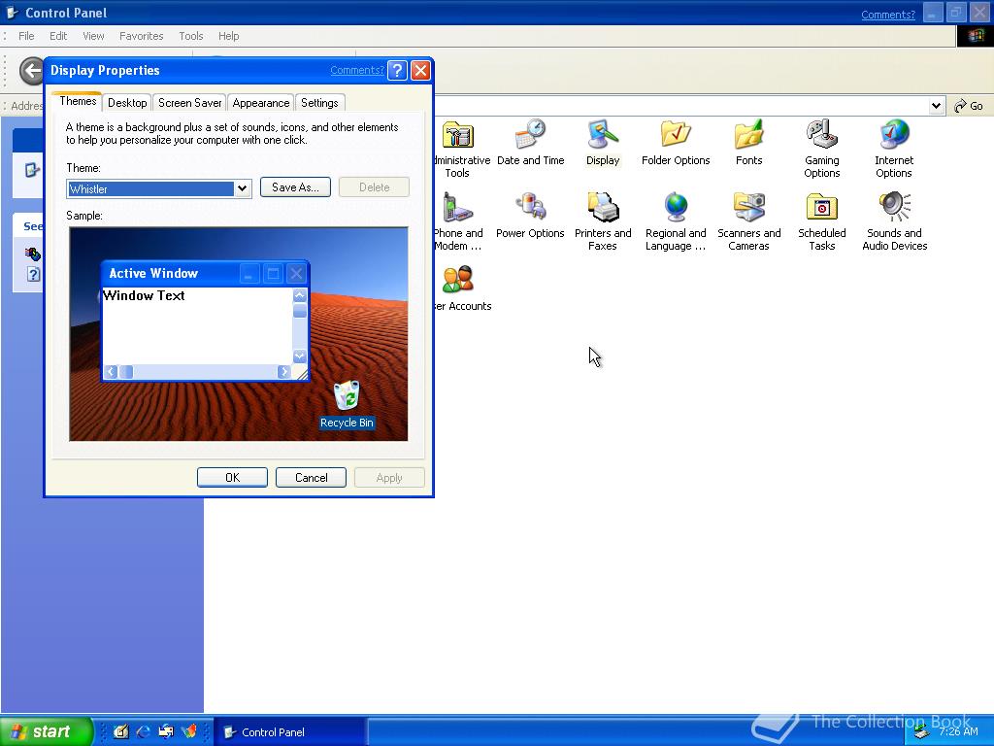Image resolution: width=994 pixels, height=746 pixels.
Task: Open Power Options icon
Action: pyautogui.click(x=530, y=216)
